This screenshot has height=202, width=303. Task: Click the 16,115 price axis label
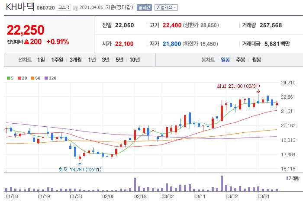(288, 169)
